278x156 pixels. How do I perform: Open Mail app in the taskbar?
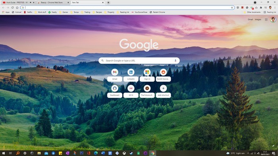pyautogui.click(x=46, y=153)
